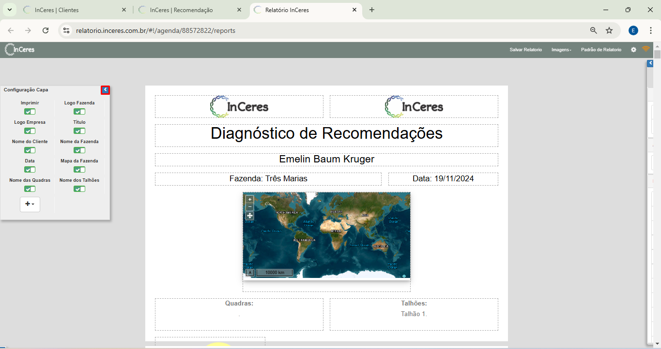The height and width of the screenshot is (349, 661).
Task: Click the north arrow on the map
Action: click(250, 273)
